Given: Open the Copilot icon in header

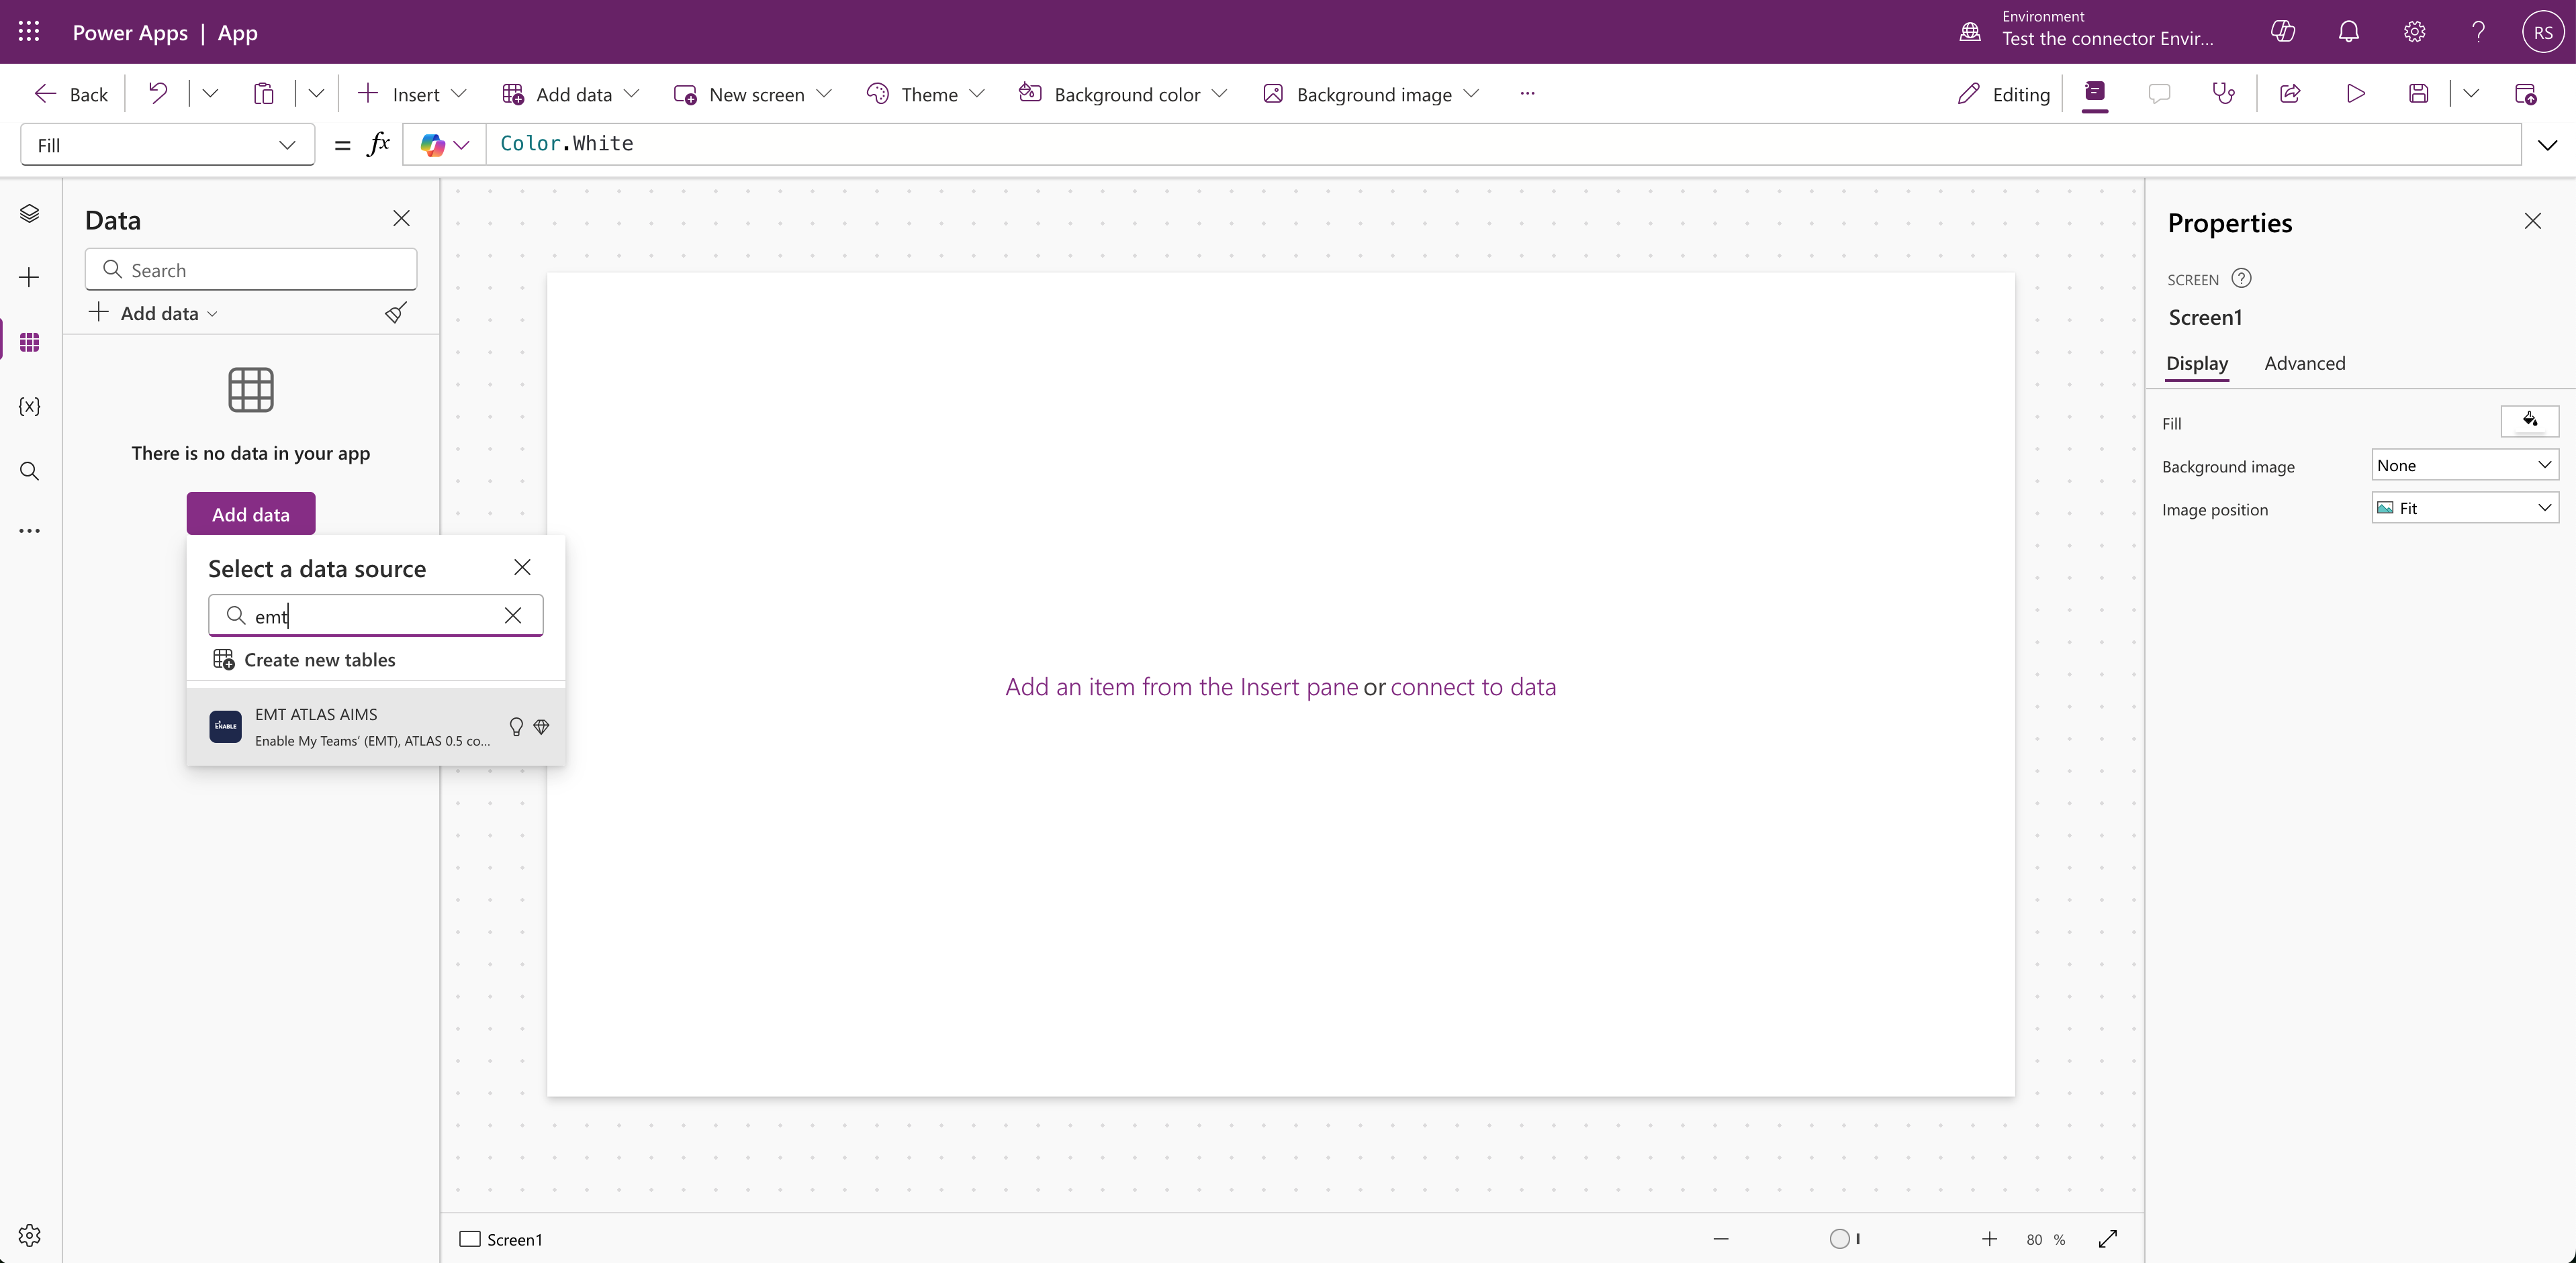Looking at the screenshot, I should click(x=2283, y=32).
